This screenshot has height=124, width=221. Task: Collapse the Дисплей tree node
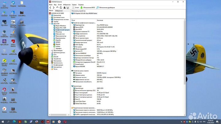(x=50, y=24)
